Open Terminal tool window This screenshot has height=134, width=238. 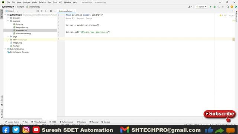click(x=94, y=122)
